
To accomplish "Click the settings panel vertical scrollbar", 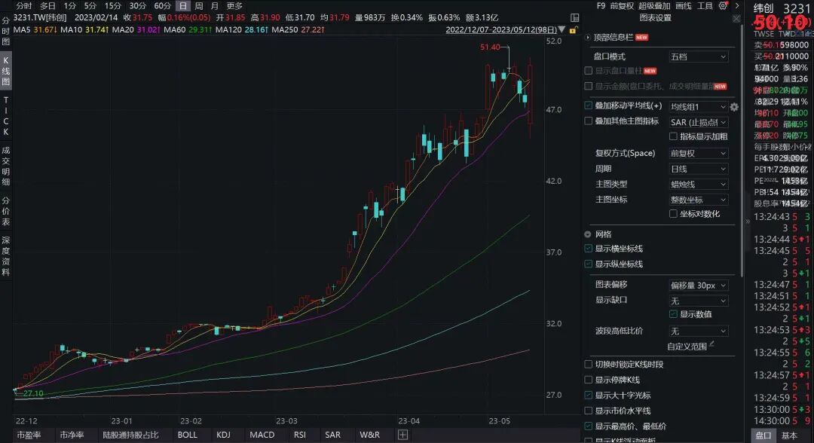I will coord(742,151).
